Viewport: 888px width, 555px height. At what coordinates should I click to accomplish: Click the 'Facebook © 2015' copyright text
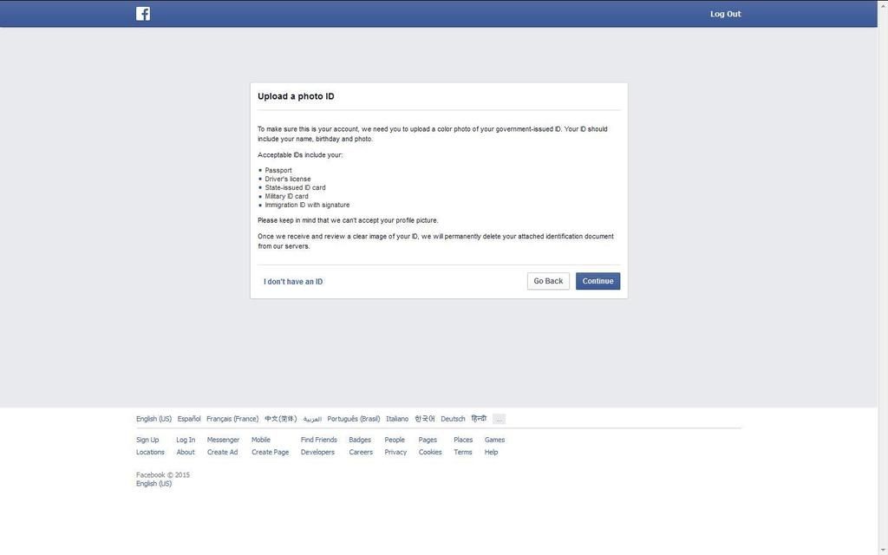tap(163, 475)
